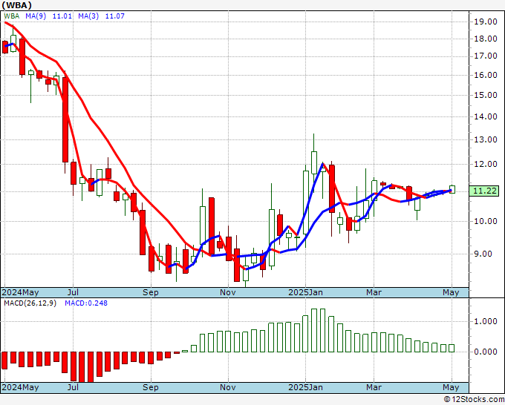Viewport: 505px width, 405px height.
Task: Click the Sep label on MACD axis
Action: click(151, 387)
